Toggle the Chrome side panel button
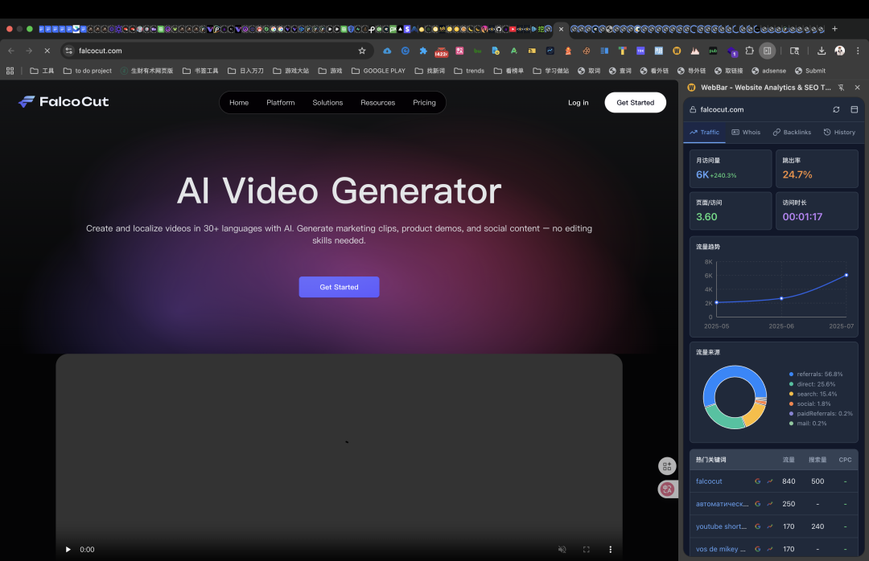This screenshot has width=869, height=561. coord(767,51)
